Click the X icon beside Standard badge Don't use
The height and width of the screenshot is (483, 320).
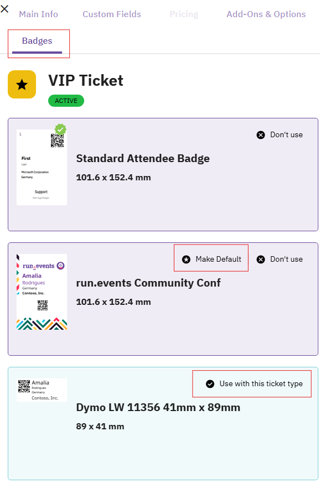(261, 135)
